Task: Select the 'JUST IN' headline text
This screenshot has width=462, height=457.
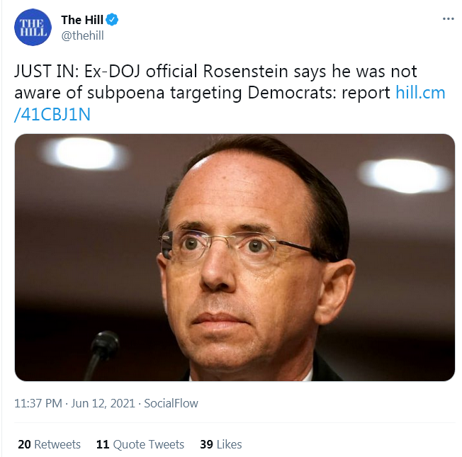Action: [x=46, y=71]
